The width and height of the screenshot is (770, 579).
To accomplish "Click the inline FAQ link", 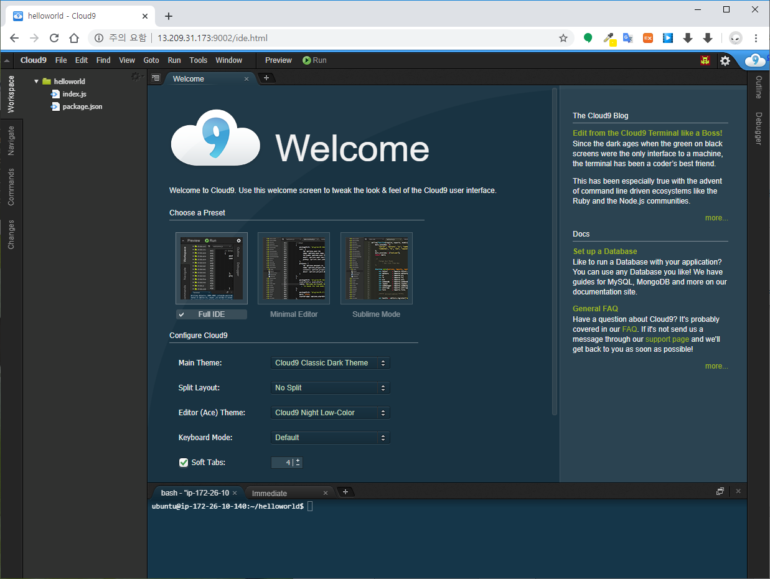I will pyautogui.click(x=629, y=329).
